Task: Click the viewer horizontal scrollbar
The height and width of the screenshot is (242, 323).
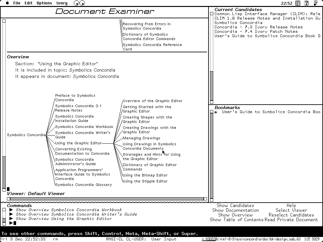Action: click(x=107, y=199)
